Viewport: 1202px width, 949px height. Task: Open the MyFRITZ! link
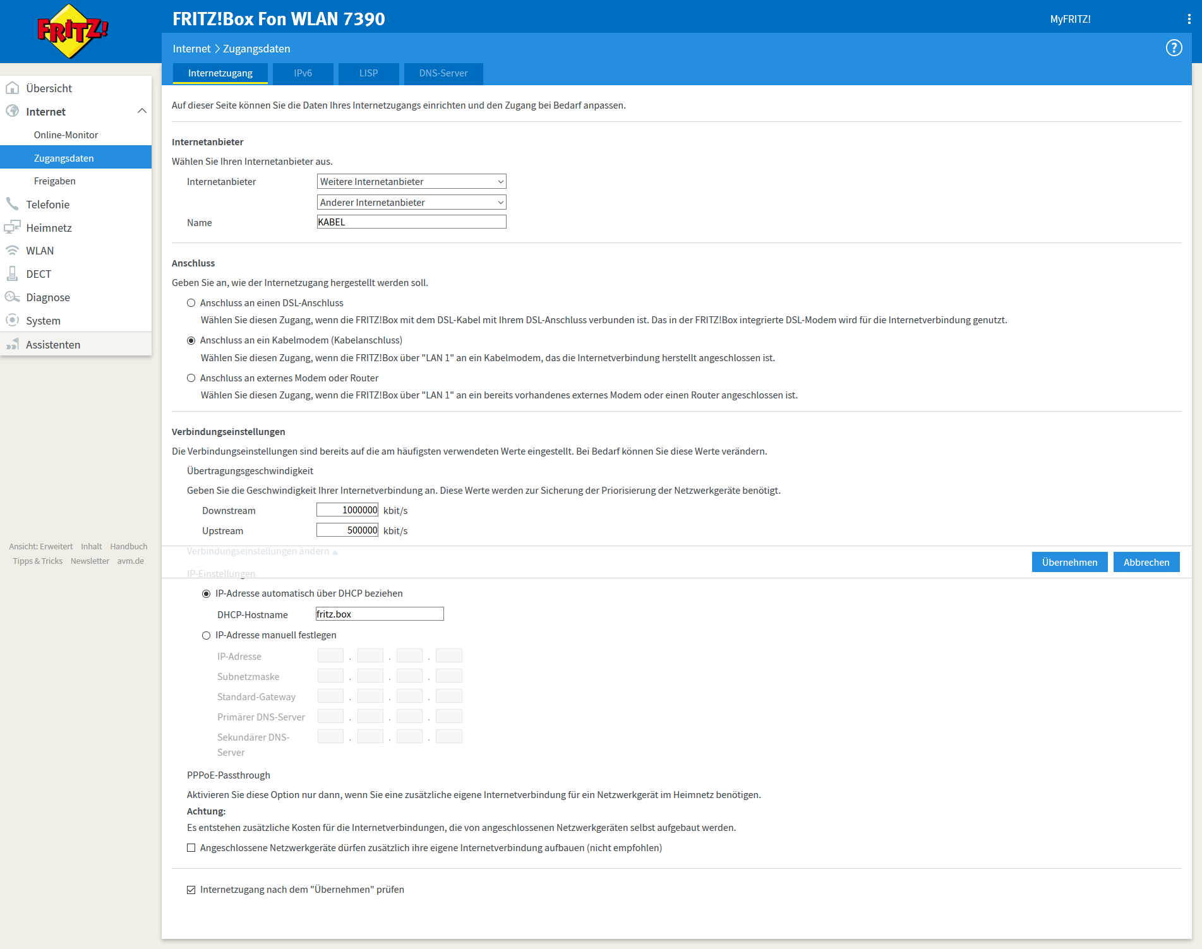tap(1070, 19)
